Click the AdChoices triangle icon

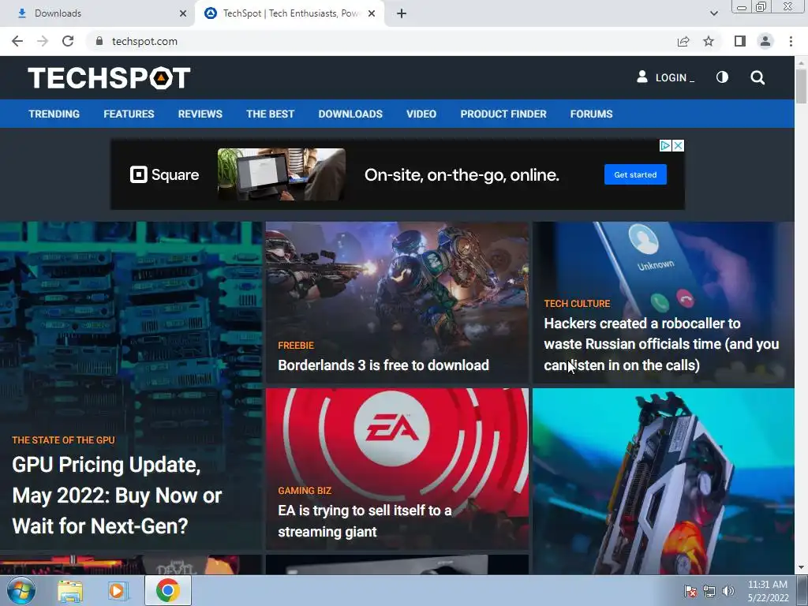665,146
